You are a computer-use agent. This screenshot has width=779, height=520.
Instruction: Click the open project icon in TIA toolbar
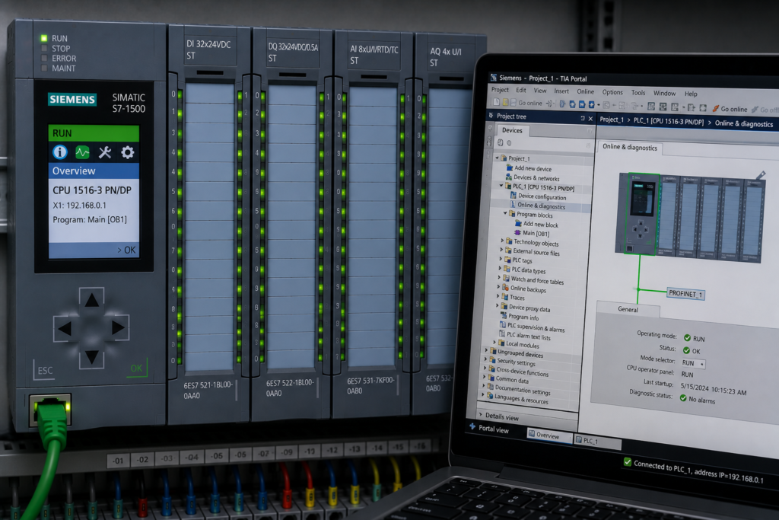[505, 102]
